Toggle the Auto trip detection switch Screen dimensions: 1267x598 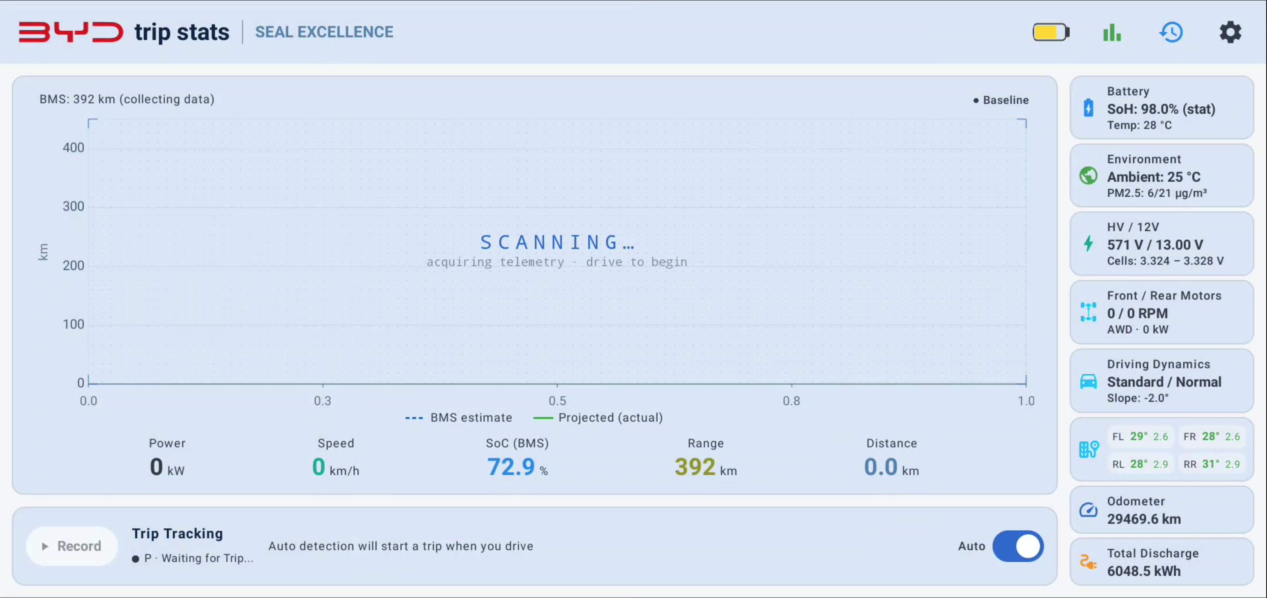[x=1018, y=546]
